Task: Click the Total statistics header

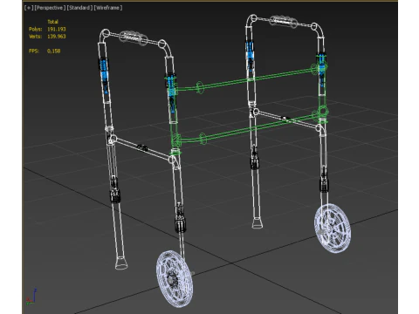Action: click(x=52, y=22)
